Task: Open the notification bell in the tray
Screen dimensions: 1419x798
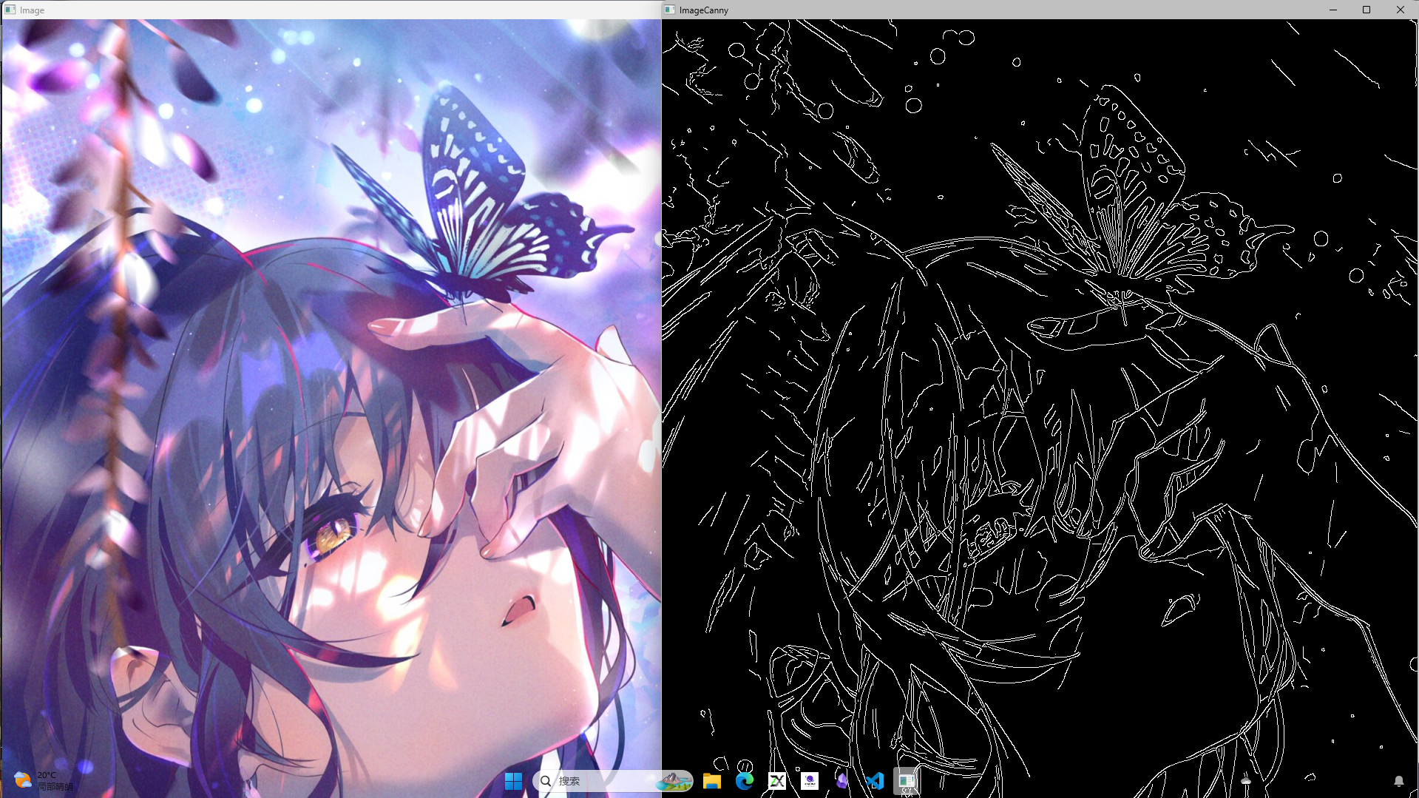Action: point(1398,781)
